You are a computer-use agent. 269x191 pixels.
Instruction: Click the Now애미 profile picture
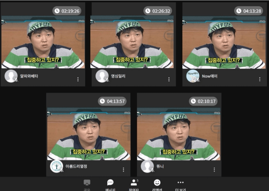tap(193, 76)
